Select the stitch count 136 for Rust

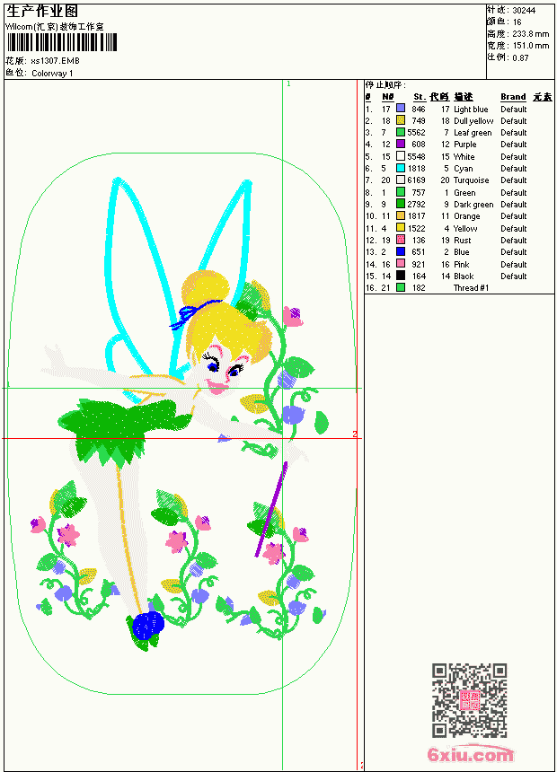[x=419, y=241]
